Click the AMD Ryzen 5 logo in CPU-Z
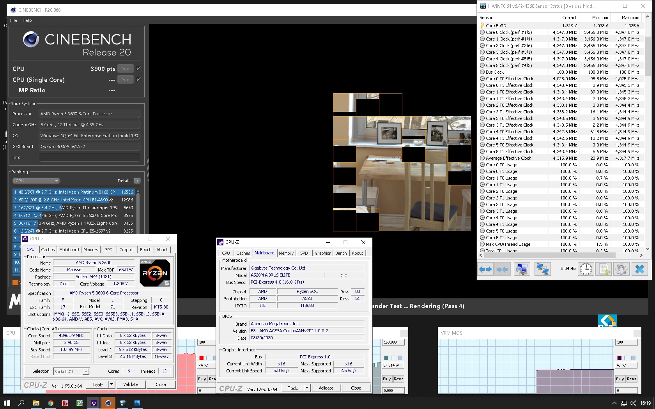The height and width of the screenshot is (409, 655). (x=155, y=273)
